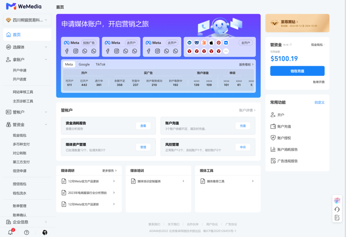Open 账户详情 arrow link
This screenshot has height=237, width=346.
pos(247,110)
